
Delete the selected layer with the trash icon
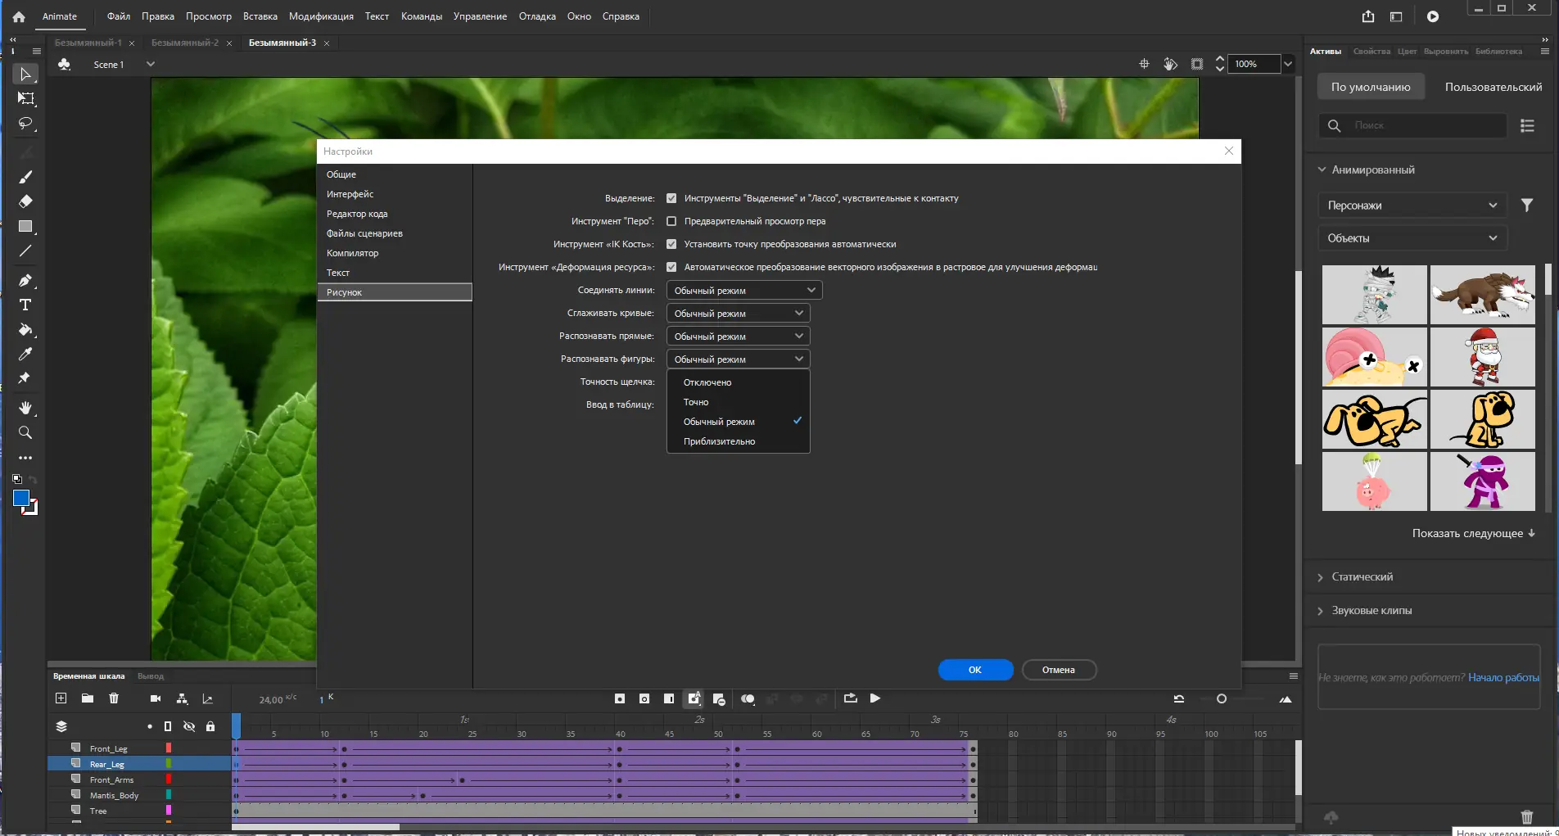pyautogui.click(x=114, y=698)
